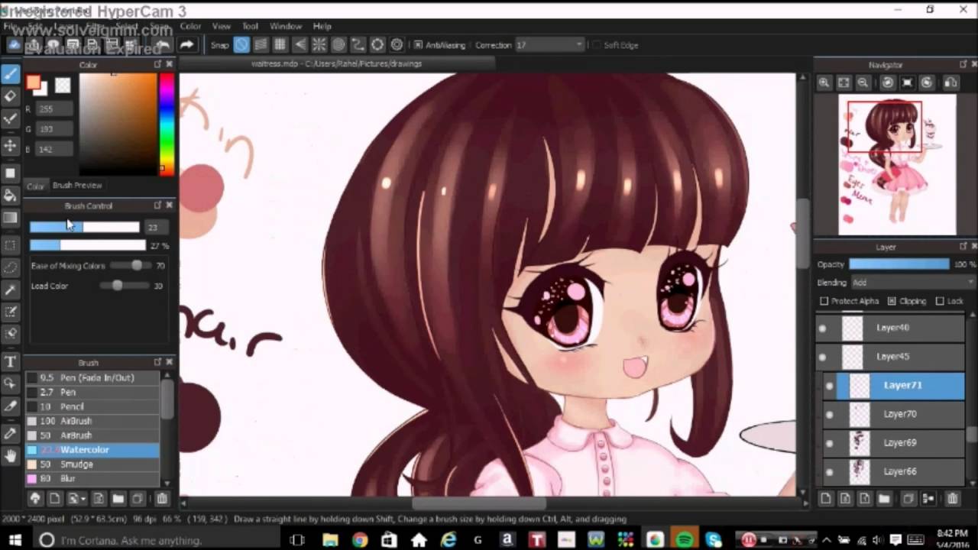Select the Gradient tool
Screen dimensions: 978x550
pyautogui.click(x=11, y=218)
